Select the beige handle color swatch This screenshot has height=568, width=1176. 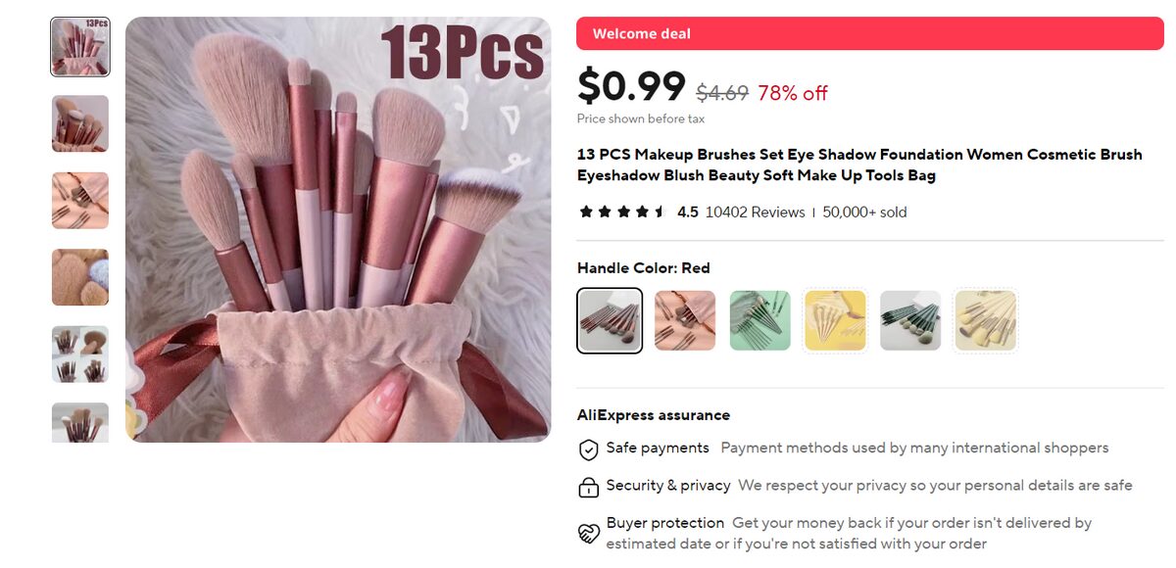pyautogui.click(x=985, y=319)
